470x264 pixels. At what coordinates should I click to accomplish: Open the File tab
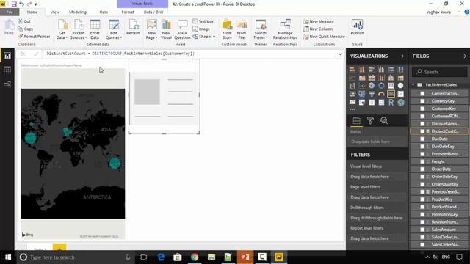(x=10, y=12)
